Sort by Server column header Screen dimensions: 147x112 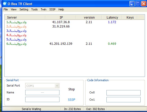25,17
